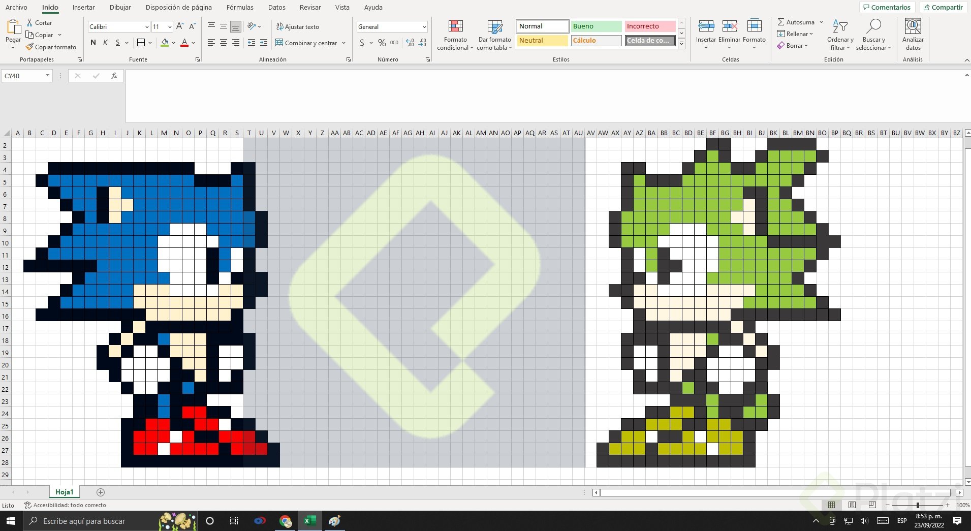Toggle Ajustar texto wrap
Viewport: 971px width, 531px height.
point(298,26)
